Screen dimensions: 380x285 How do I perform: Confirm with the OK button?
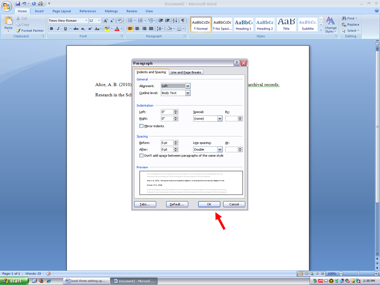pos(209,204)
